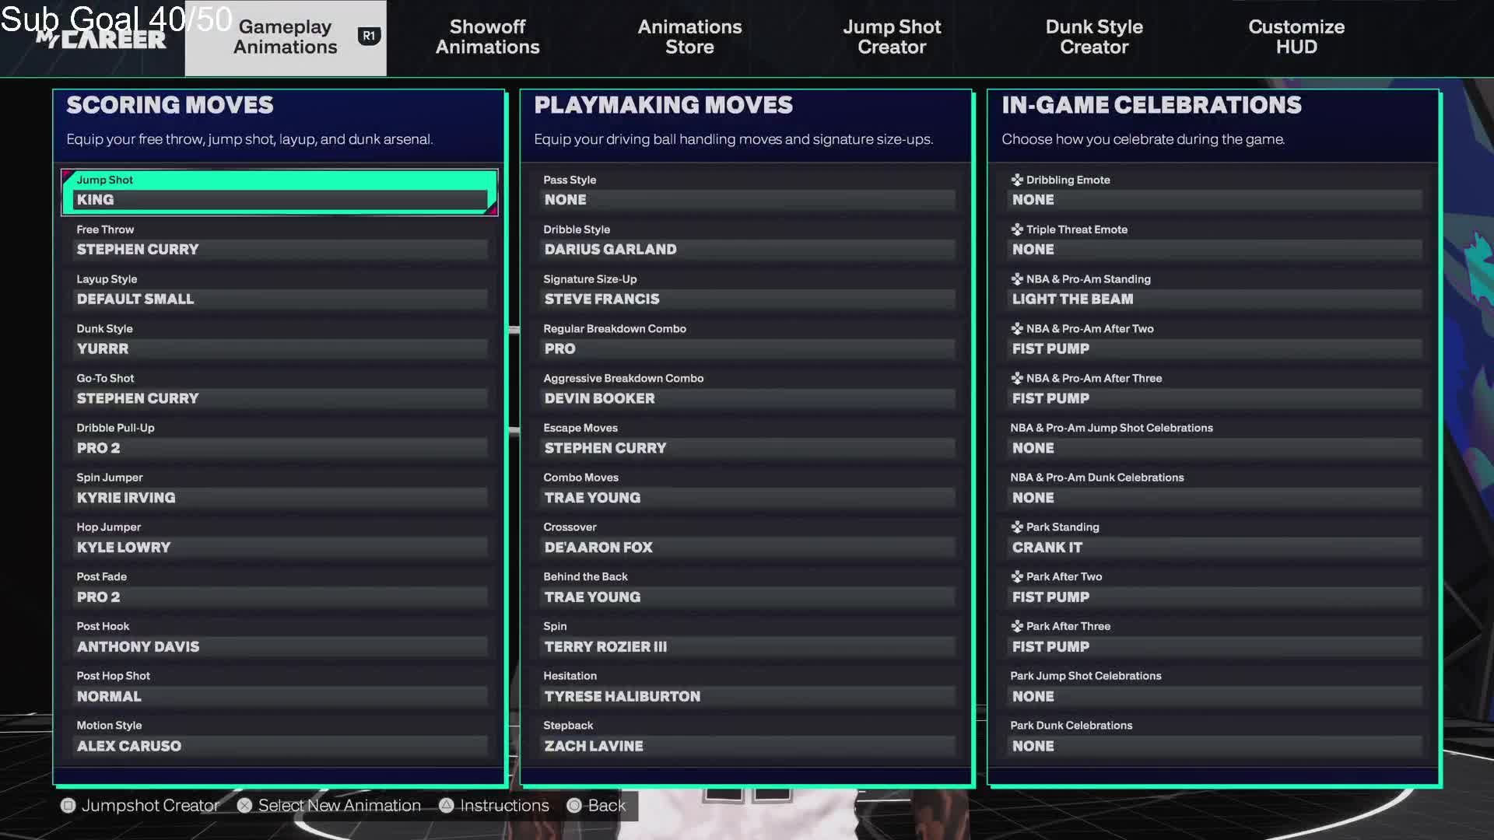Click the triangle Instructions button icon

(x=446, y=806)
